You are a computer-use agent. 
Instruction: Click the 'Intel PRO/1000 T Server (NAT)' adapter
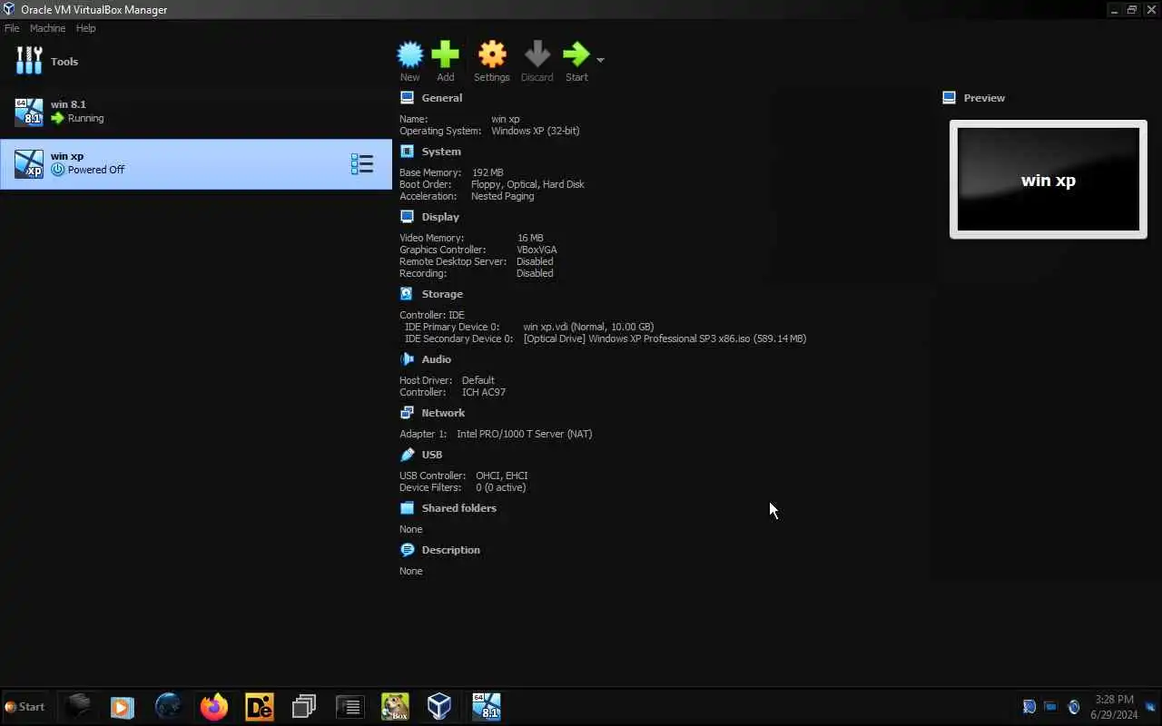point(525,434)
